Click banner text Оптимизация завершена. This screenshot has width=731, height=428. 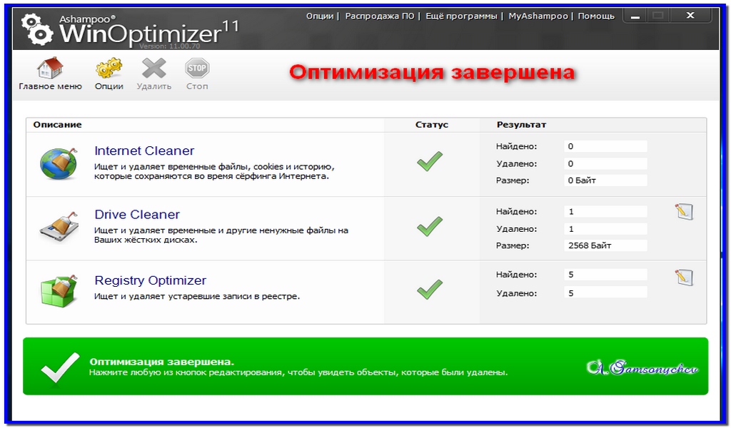[x=161, y=362]
